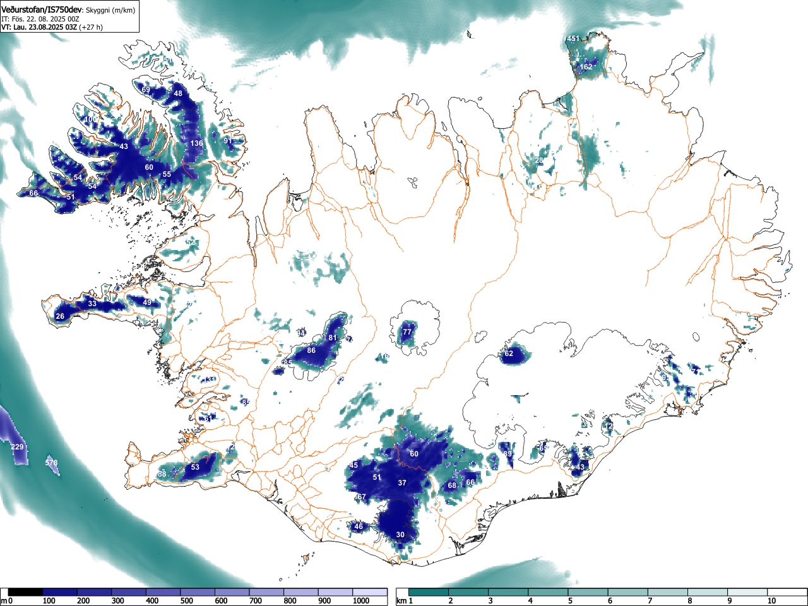
Task: Click the 49 value on the map
Action: (x=147, y=302)
